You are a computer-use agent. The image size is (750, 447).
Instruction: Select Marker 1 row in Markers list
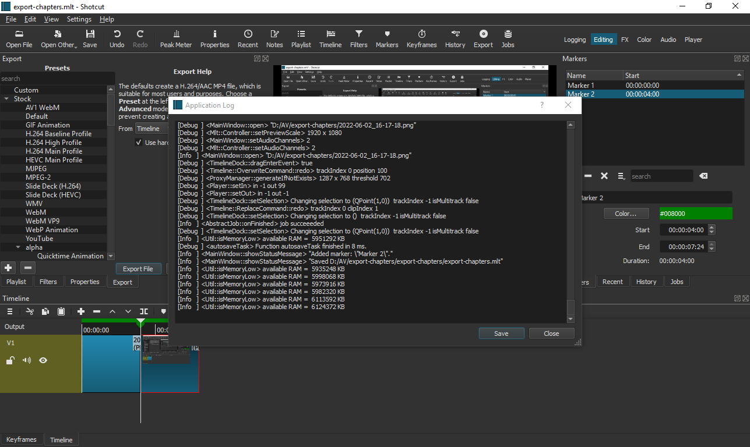(654, 85)
